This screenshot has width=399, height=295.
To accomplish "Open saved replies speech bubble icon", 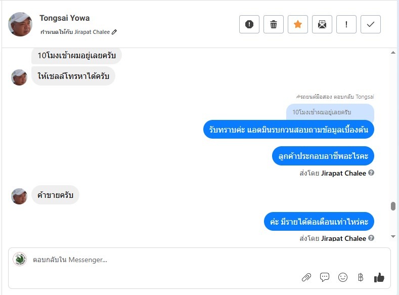I will 325,277.
